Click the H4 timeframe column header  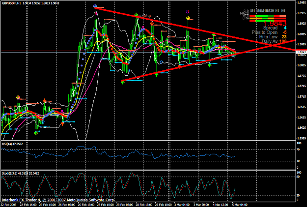[x=283, y=11]
